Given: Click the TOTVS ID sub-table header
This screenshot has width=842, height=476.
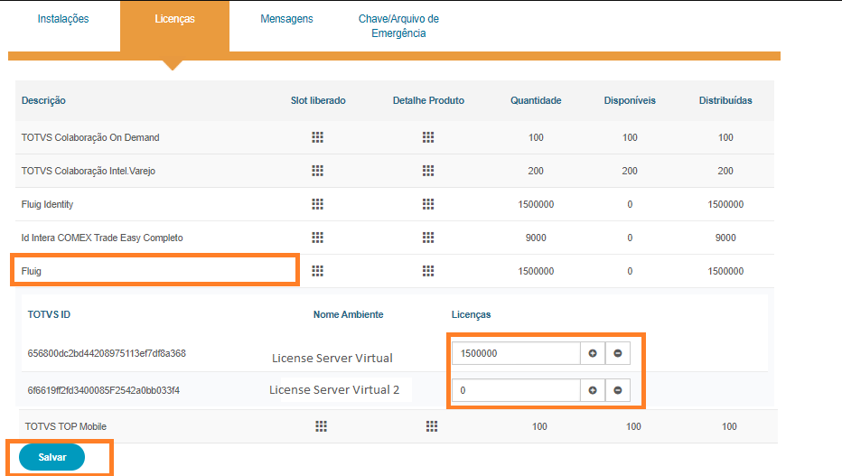Looking at the screenshot, I should [49, 314].
